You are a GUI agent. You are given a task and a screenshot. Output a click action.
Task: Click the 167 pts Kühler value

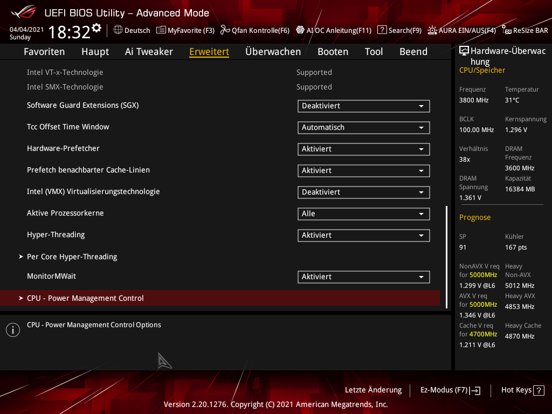pos(516,247)
